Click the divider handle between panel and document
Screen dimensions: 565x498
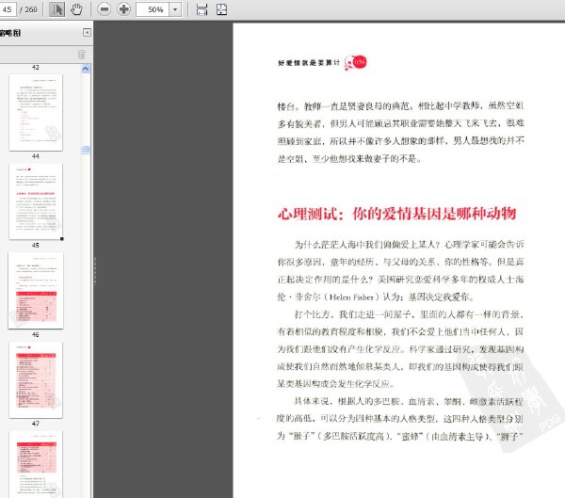95,270
